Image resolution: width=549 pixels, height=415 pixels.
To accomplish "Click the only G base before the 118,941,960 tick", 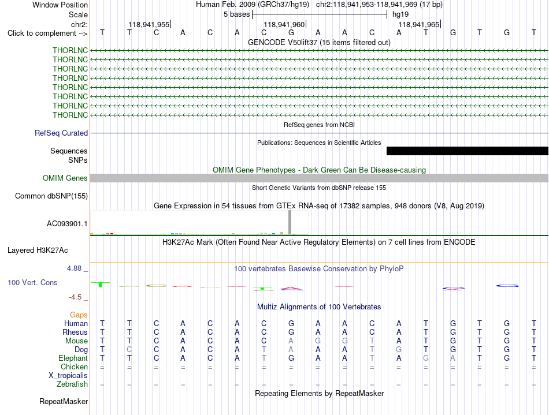I will (291, 32).
